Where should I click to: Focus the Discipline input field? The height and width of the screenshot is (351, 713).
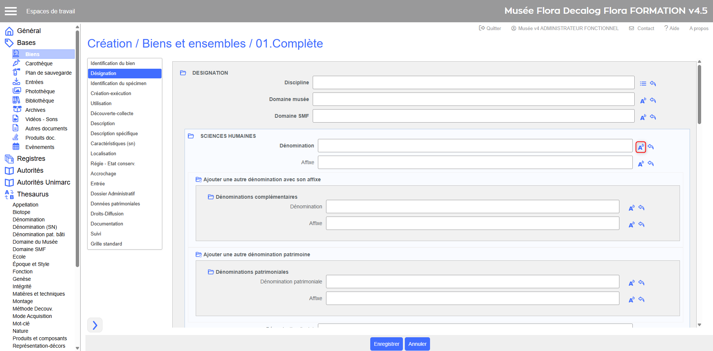tap(473, 82)
